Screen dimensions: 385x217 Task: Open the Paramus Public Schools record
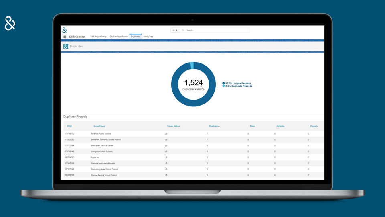coord(101,133)
